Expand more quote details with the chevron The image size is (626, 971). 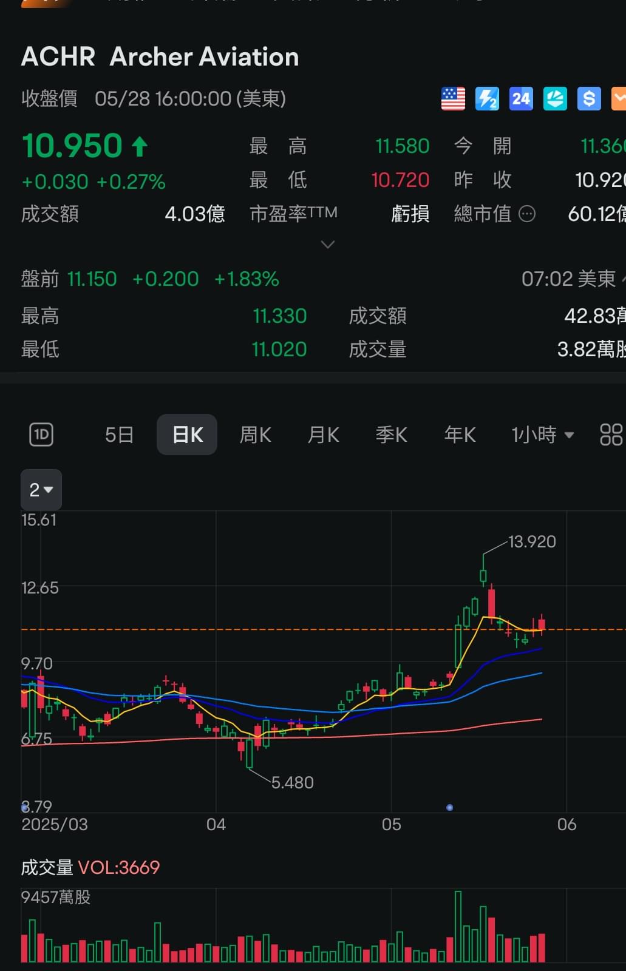(x=328, y=245)
